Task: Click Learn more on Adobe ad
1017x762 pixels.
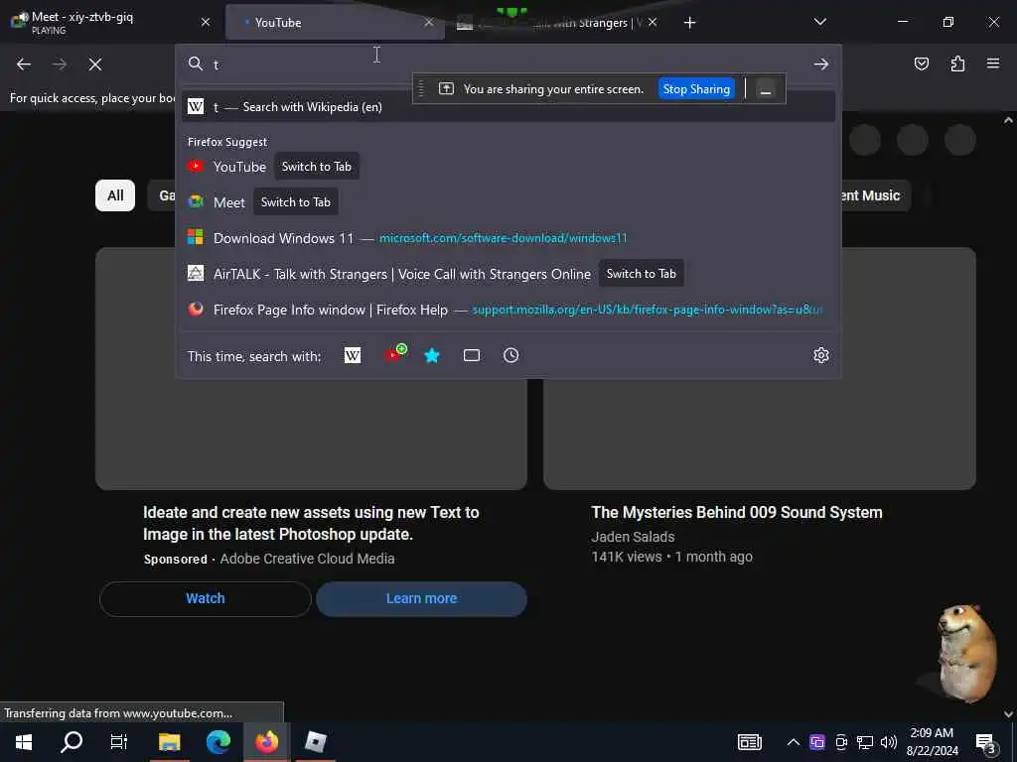Action: (421, 598)
